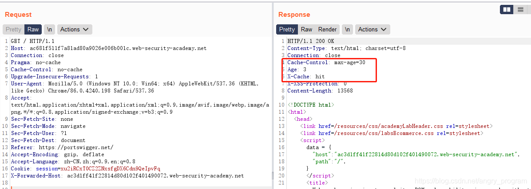Click the "path":"/" line in response
This screenshot has width=531, height=189.
(x=329, y=162)
